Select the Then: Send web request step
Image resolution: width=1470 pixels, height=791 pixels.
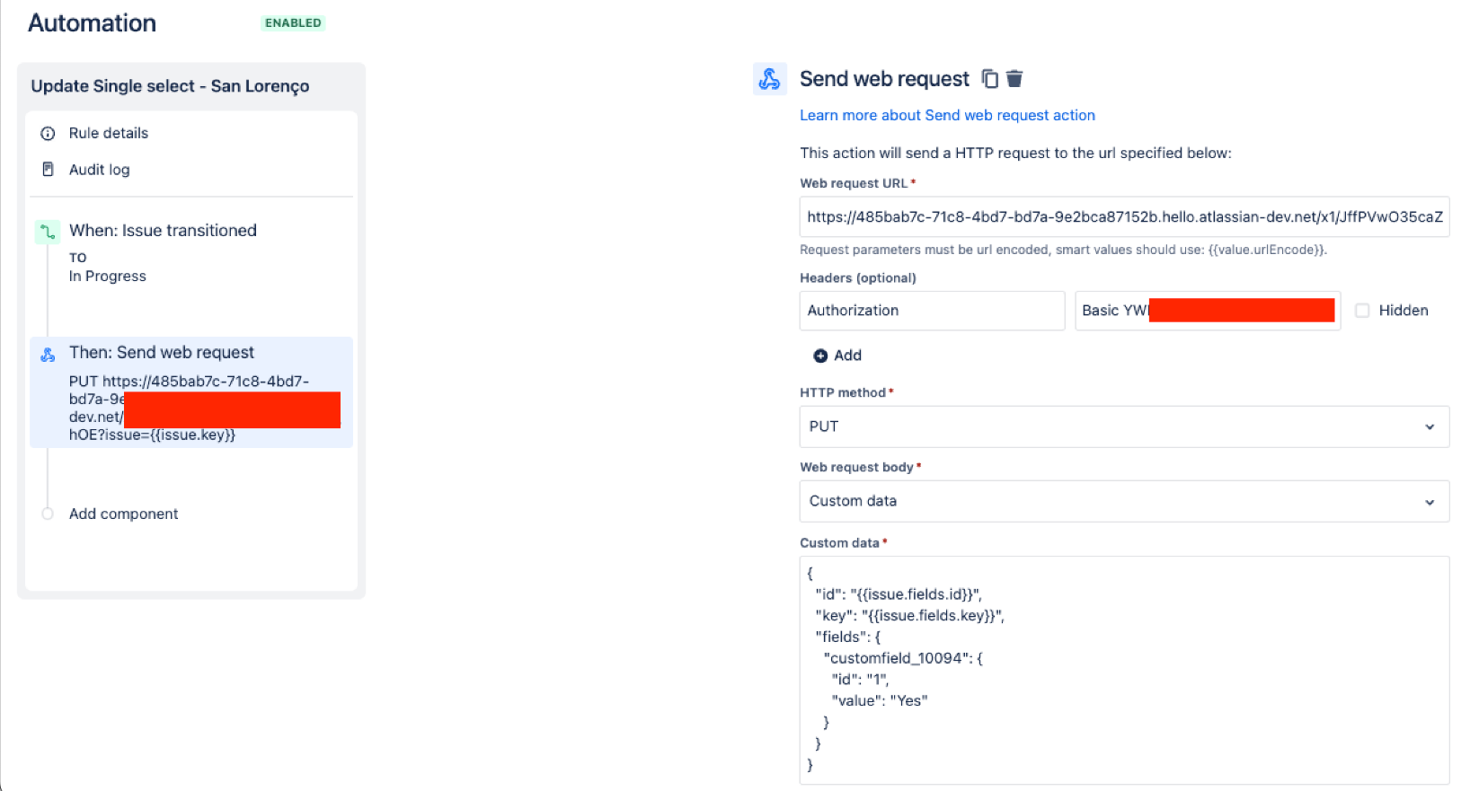tap(162, 353)
